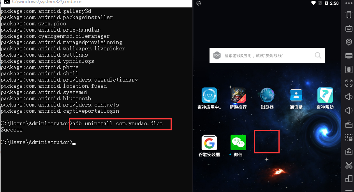
Task: Click the Nox logo in search bar
Action: [217, 55]
